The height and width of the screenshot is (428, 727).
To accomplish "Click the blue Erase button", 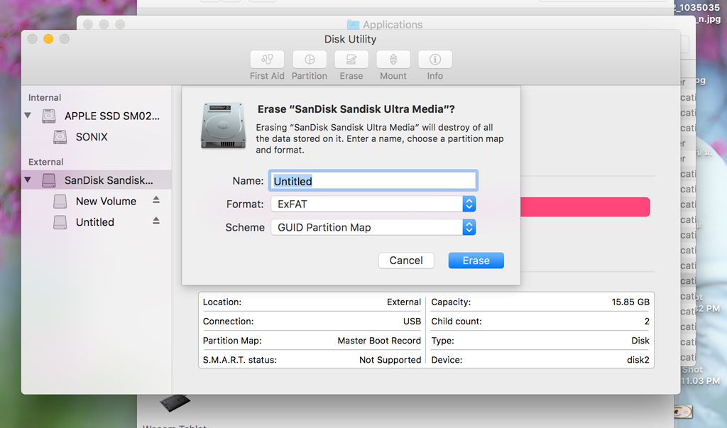I will tap(476, 260).
